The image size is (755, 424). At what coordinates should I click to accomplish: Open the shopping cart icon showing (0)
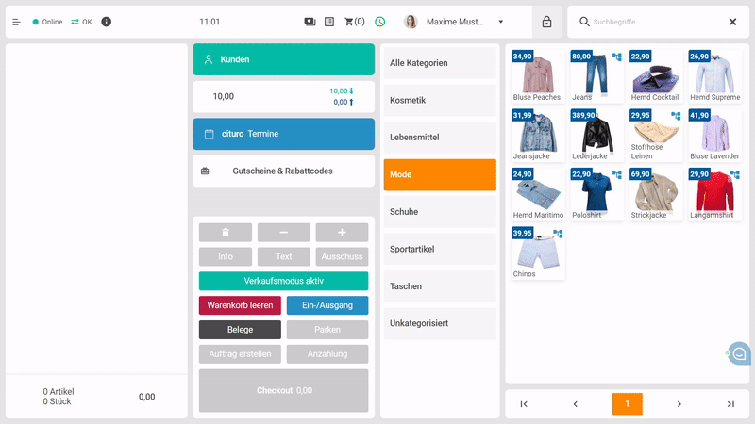(x=354, y=22)
